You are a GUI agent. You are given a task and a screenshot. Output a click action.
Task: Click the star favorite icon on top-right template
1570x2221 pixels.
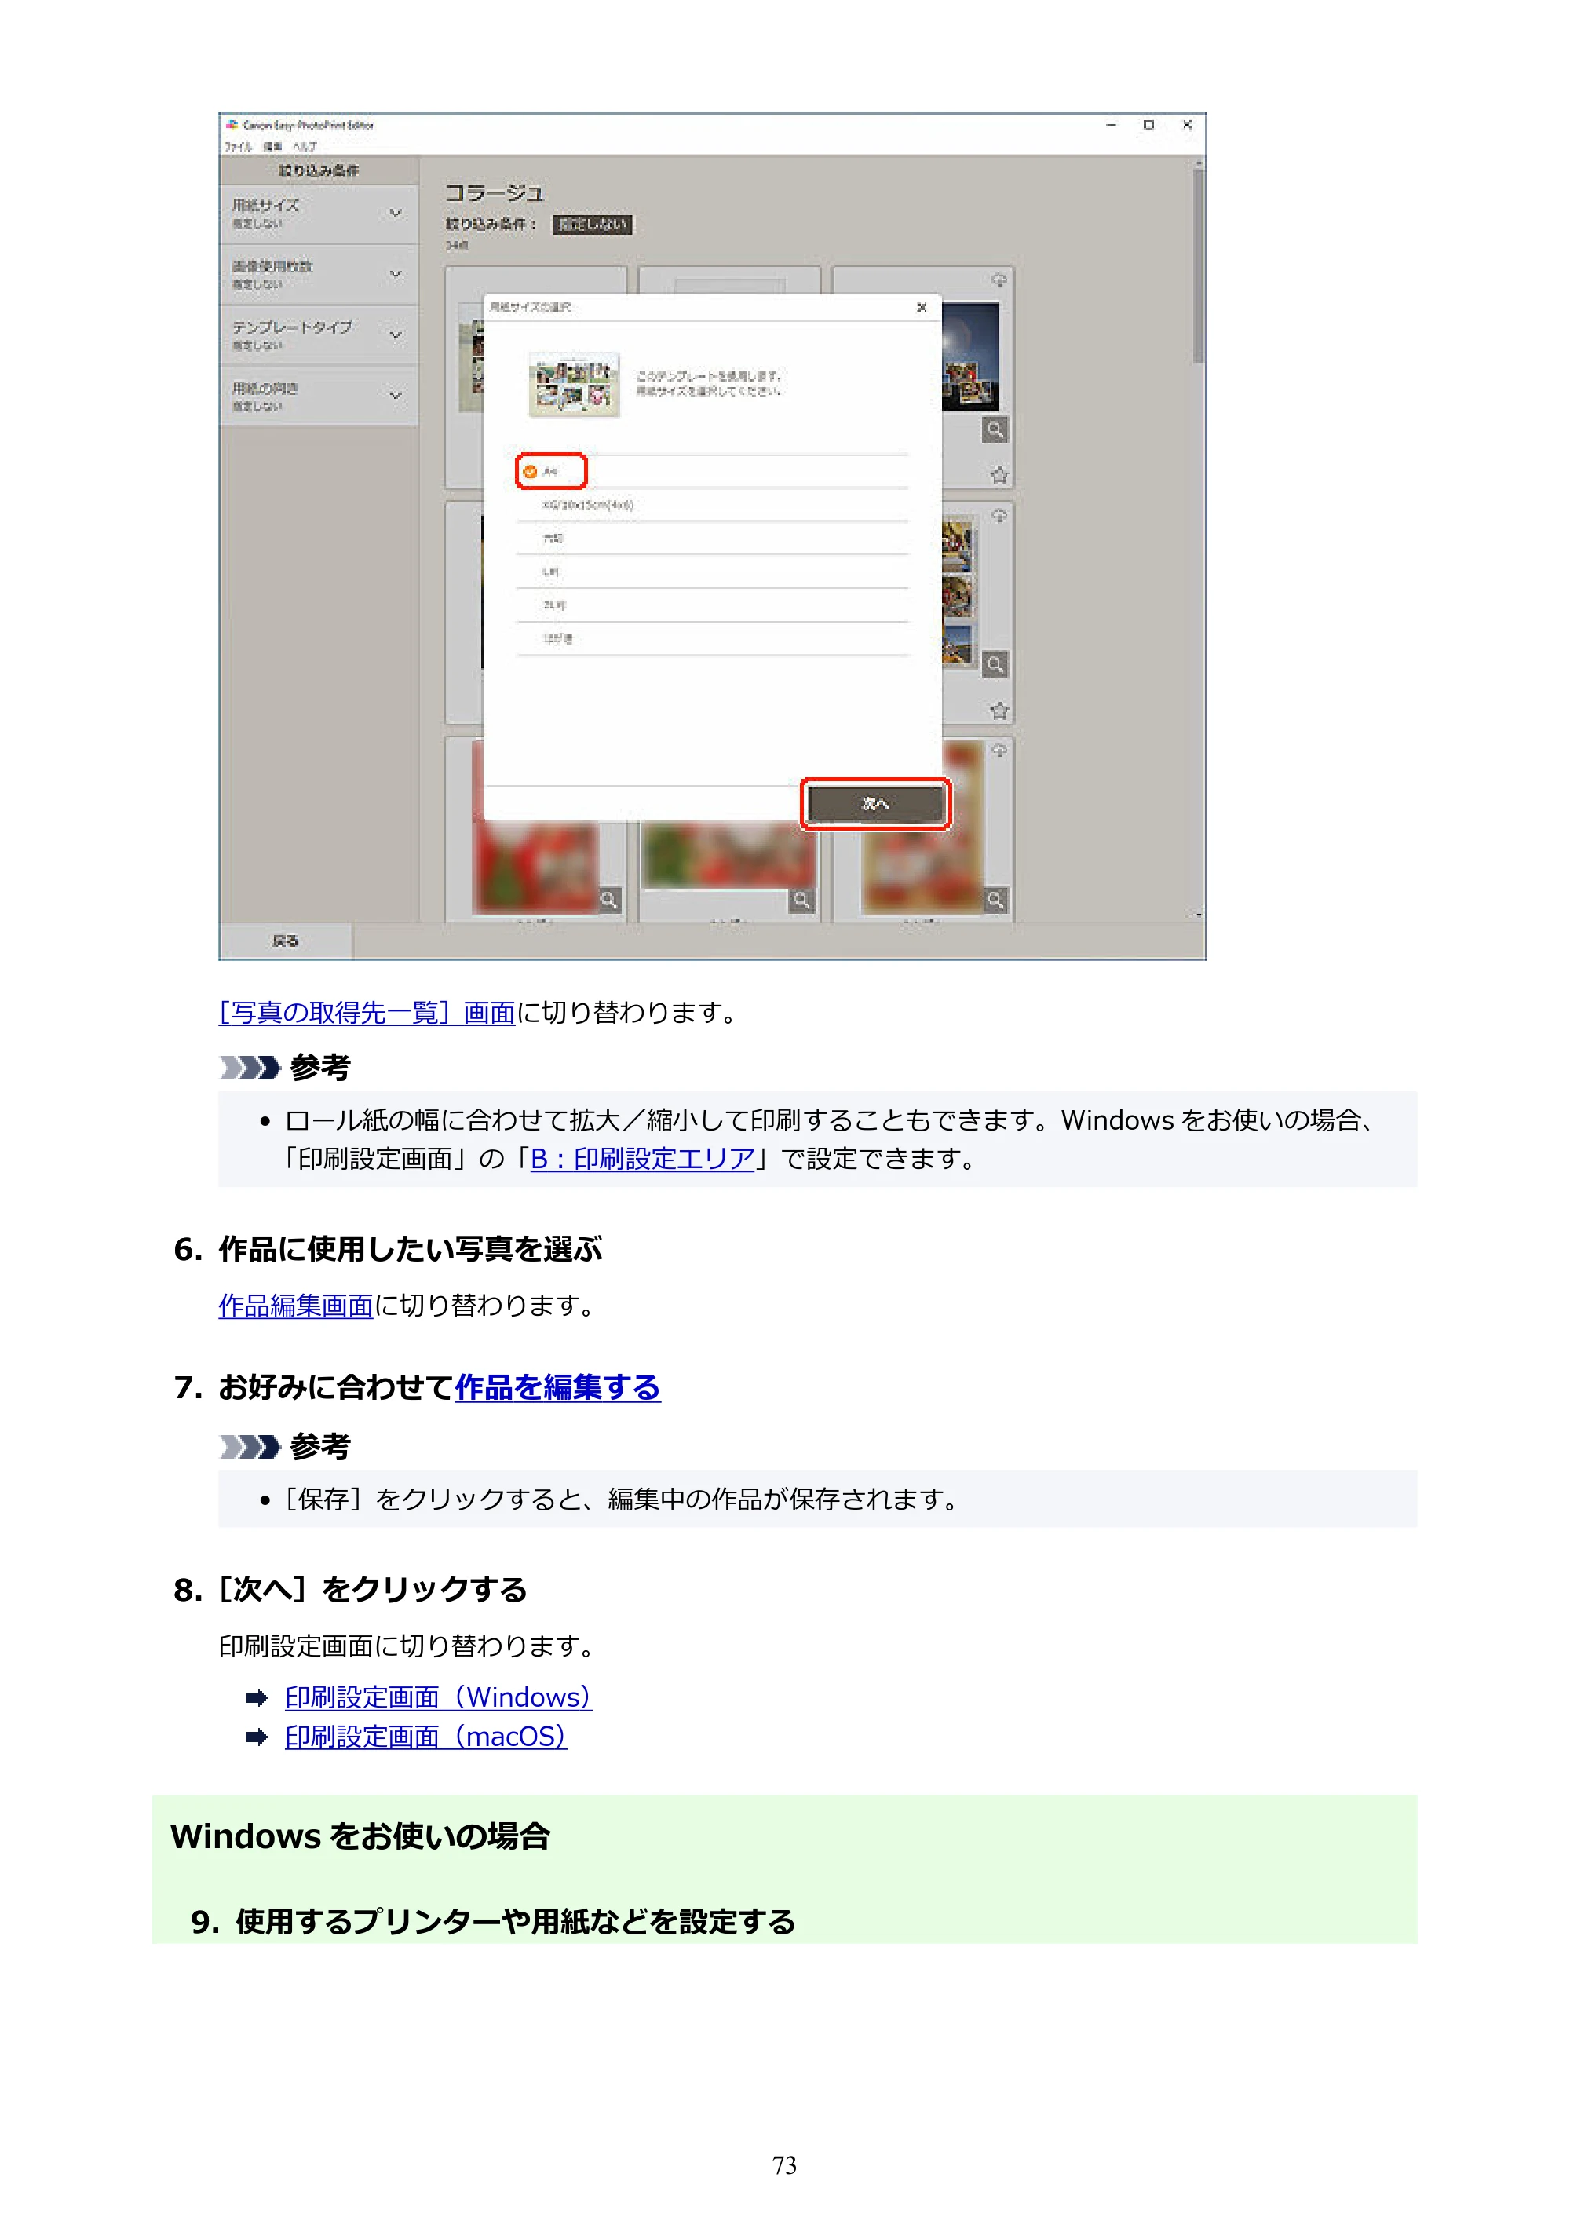(x=999, y=475)
